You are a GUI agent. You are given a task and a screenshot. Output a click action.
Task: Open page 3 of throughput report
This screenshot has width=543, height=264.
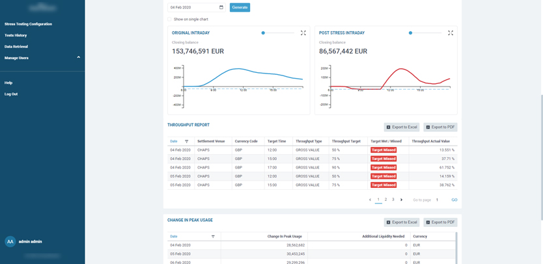[x=393, y=200]
